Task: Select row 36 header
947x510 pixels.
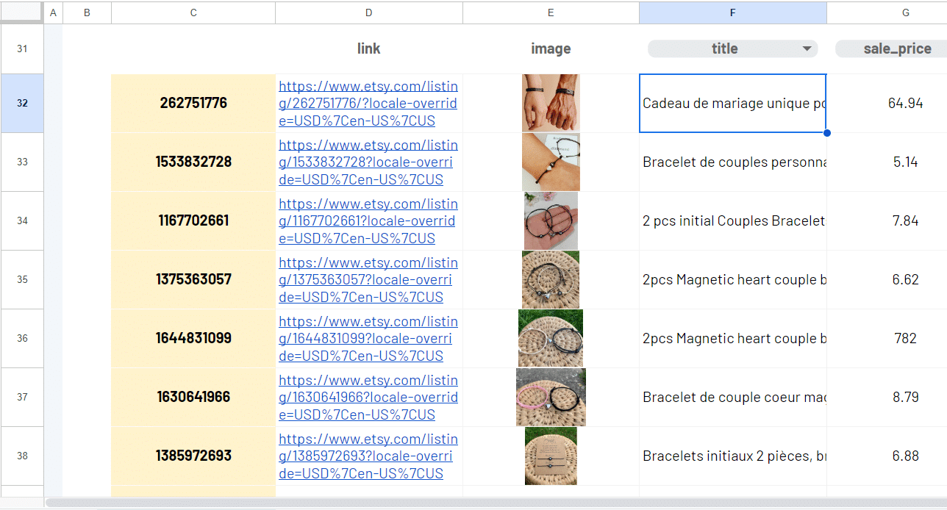Action: pyautogui.click(x=22, y=338)
